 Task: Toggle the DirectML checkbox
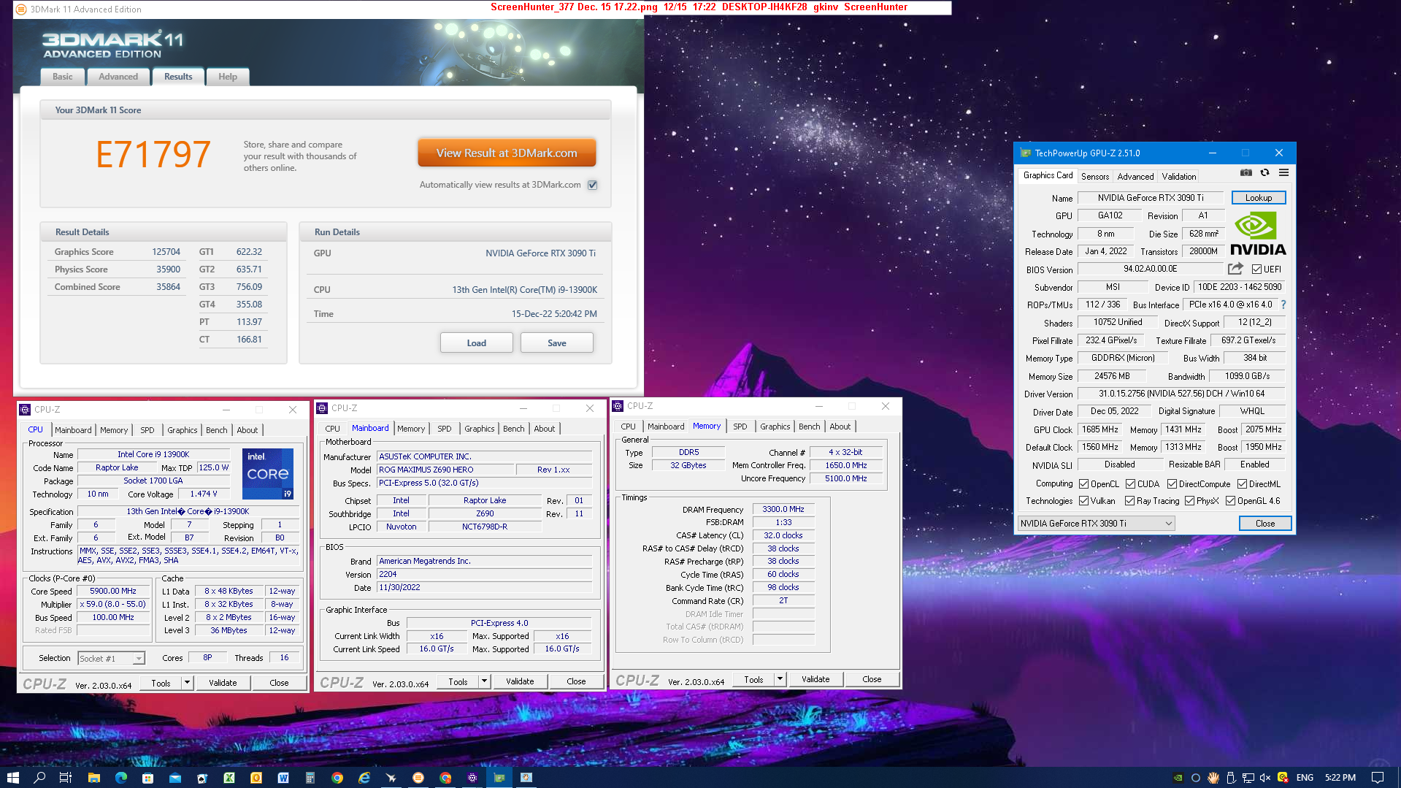[1242, 483]
